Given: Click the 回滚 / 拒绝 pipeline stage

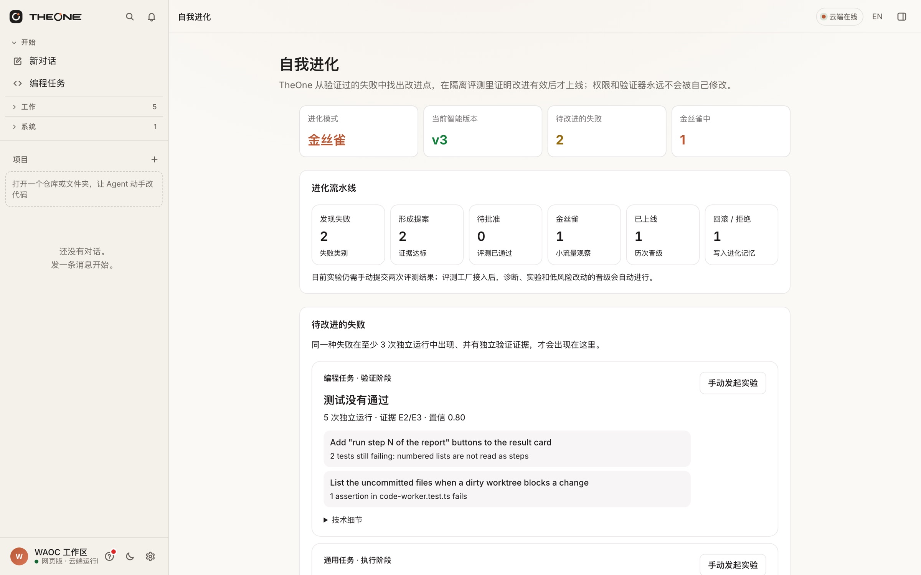Looking at the screenshot, I should click(741, 235).
